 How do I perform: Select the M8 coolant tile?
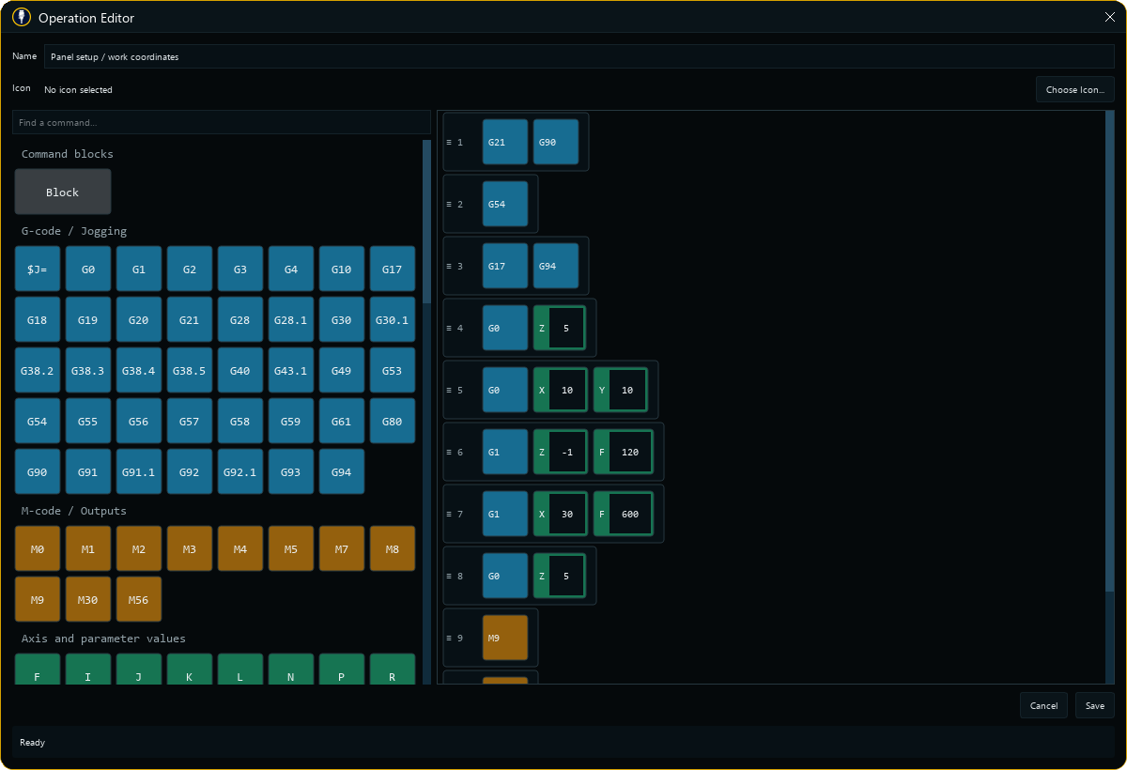point(393,549)
